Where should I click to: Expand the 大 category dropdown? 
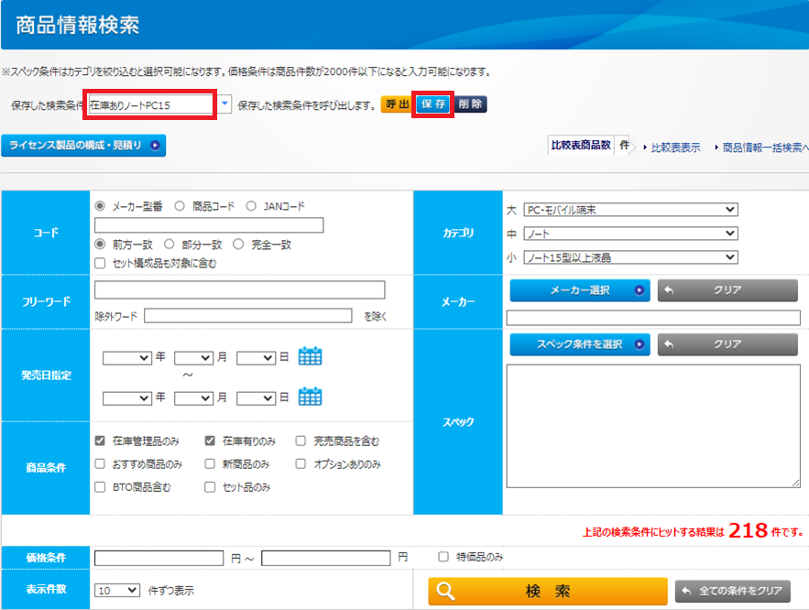tap(629, 210)
